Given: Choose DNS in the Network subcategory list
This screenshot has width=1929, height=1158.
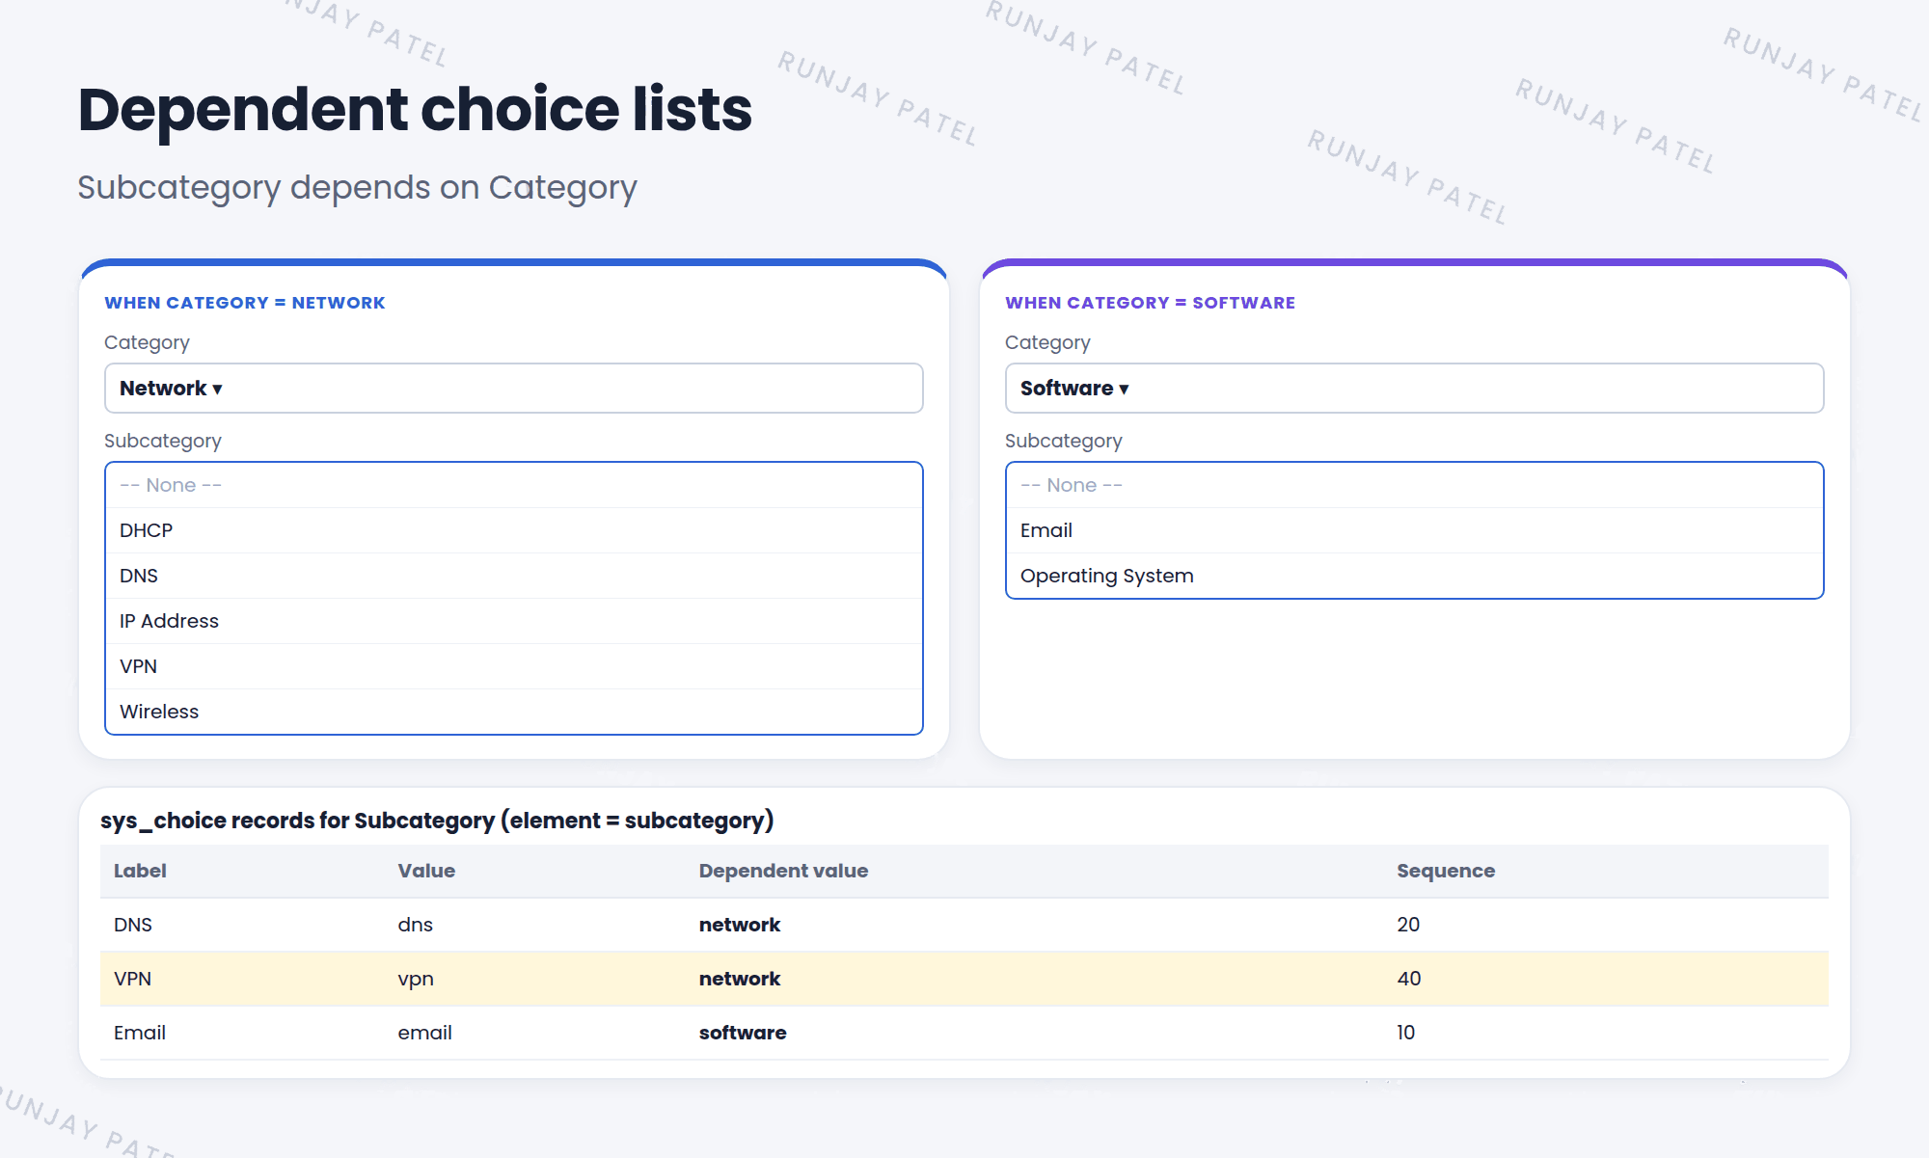Looking at the screenshot, I should pos(513,576).
